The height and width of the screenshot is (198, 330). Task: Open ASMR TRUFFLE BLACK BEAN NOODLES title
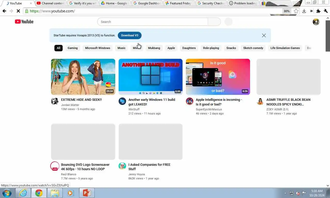(x=288, y=102)
